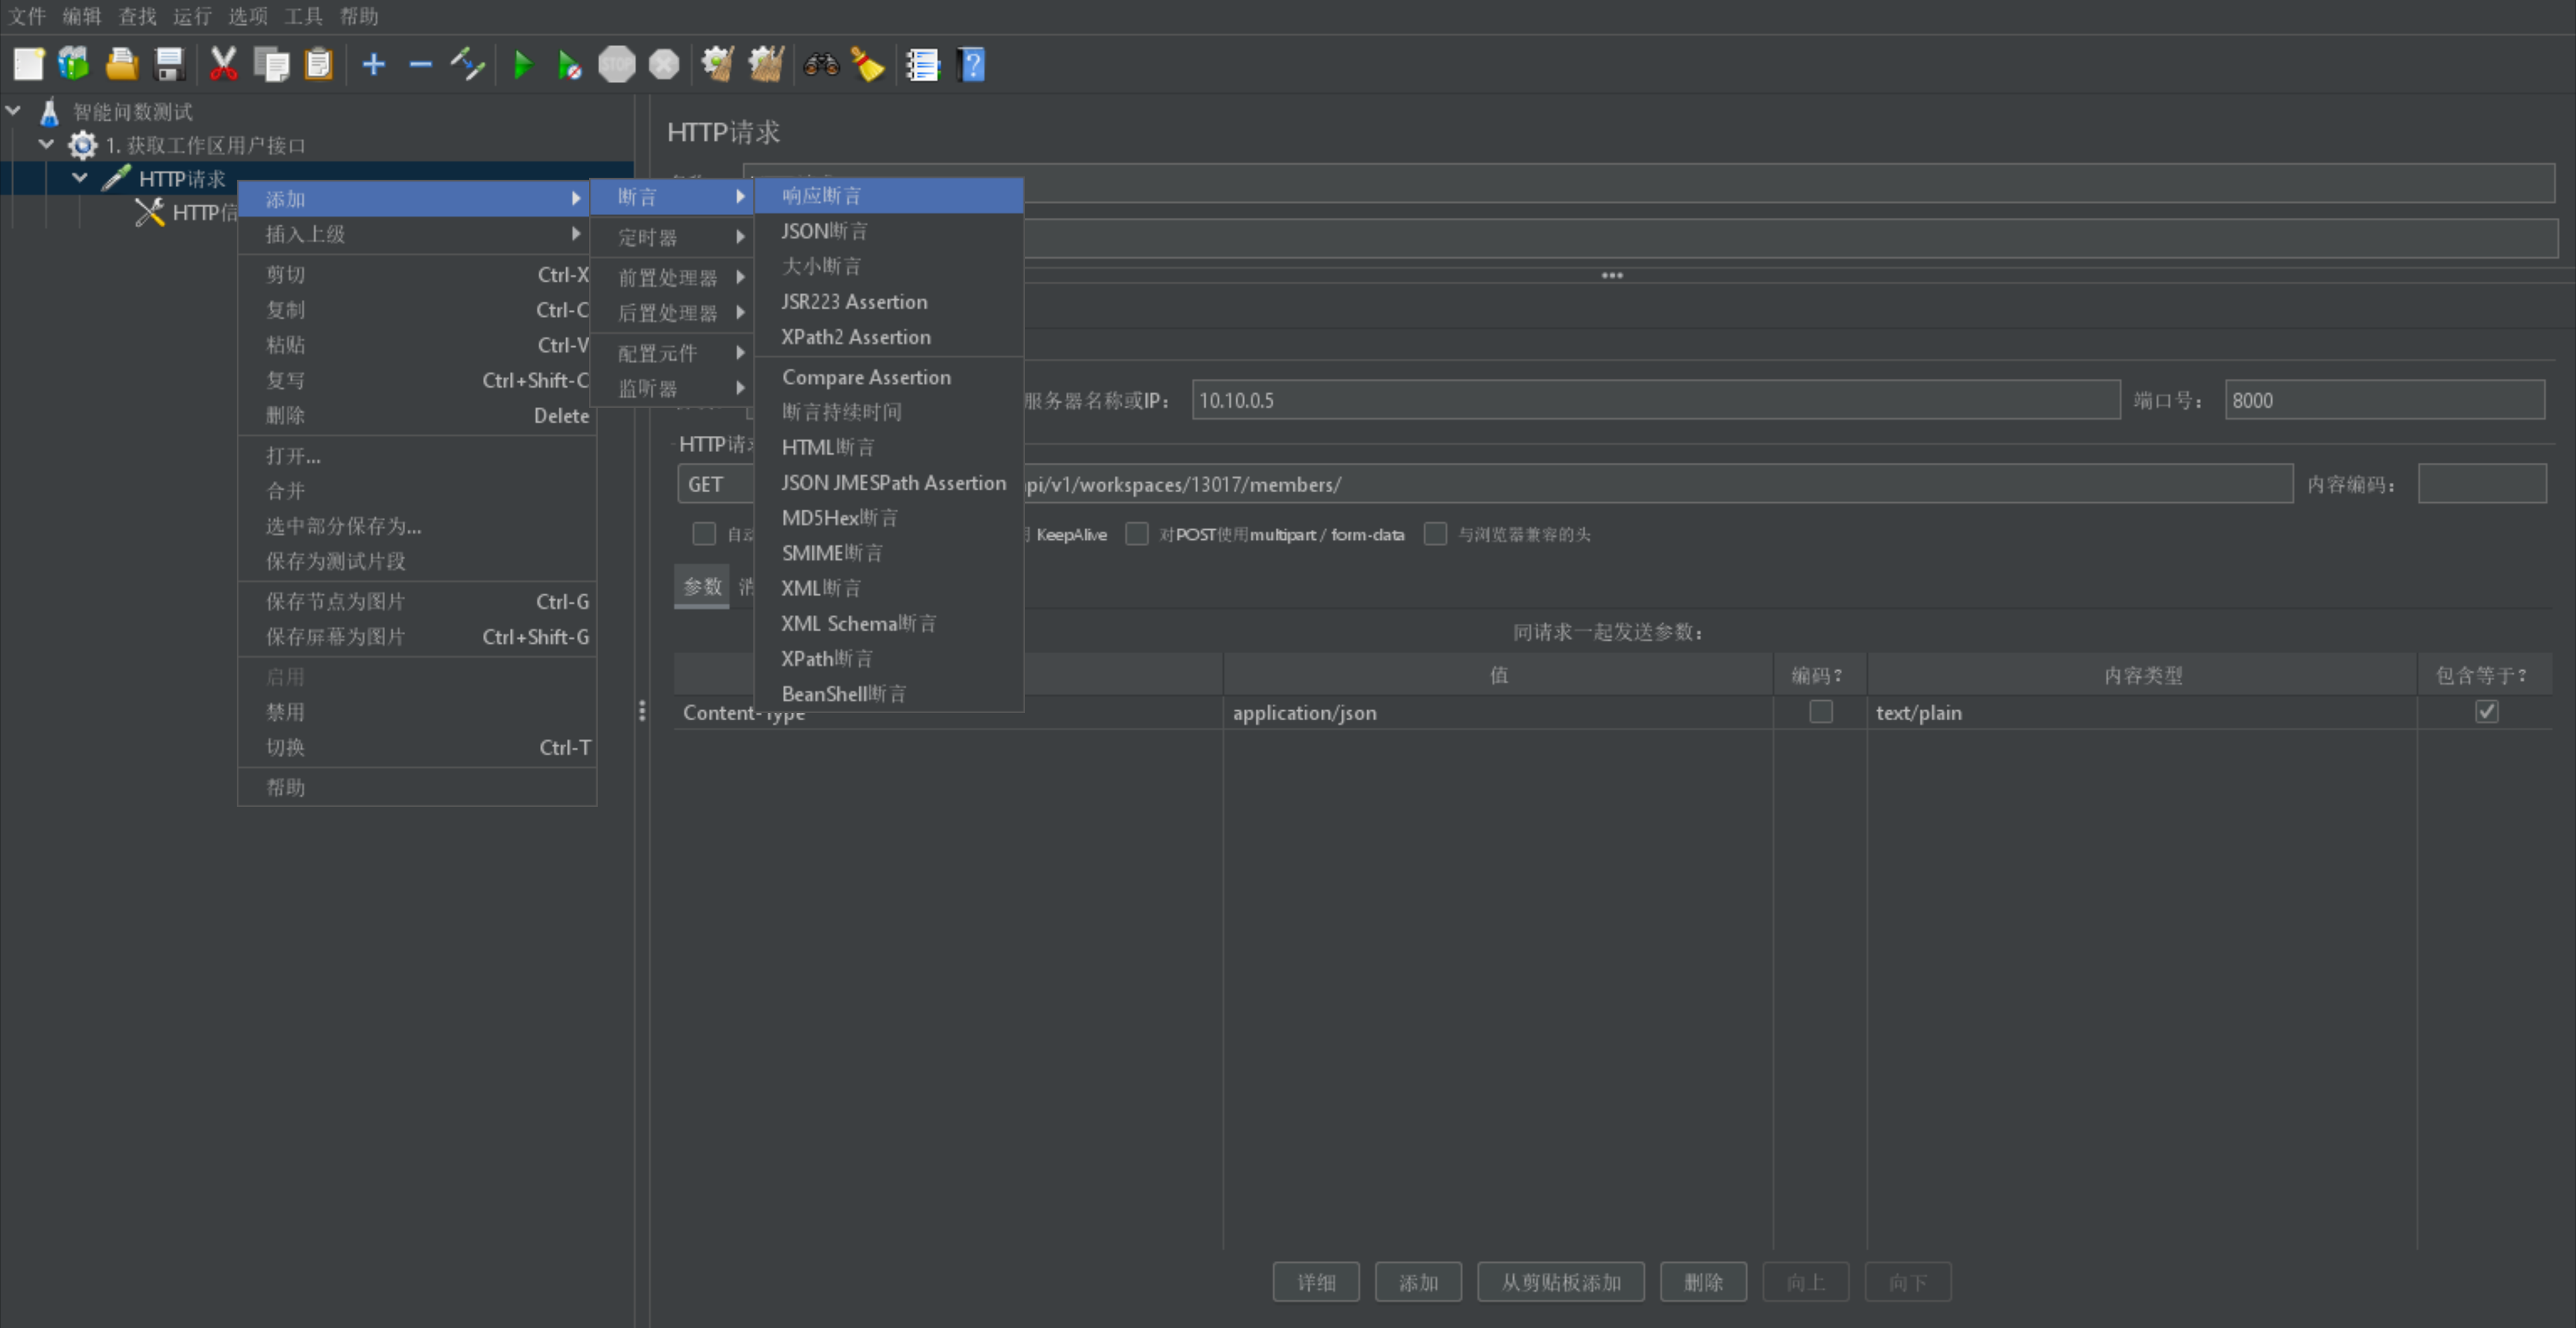Click the Paste clipboard icon

point(318,65)
